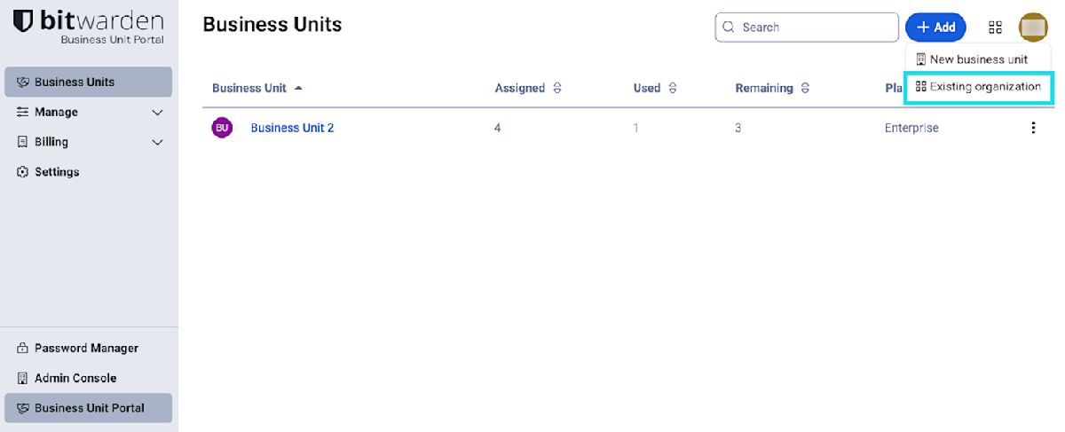Click the purple BU avatar icon

[222, 128]
